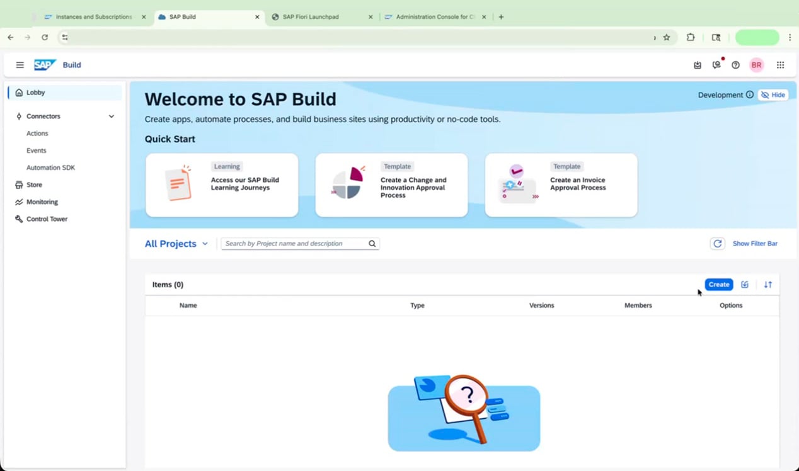This screenshot has width=799, height=471.
Task: Open the sort options icon
Action: (x=767, y=285)
